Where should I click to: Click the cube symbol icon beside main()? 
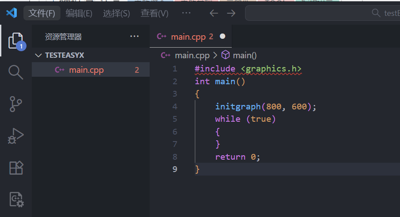tap(226, 55)
